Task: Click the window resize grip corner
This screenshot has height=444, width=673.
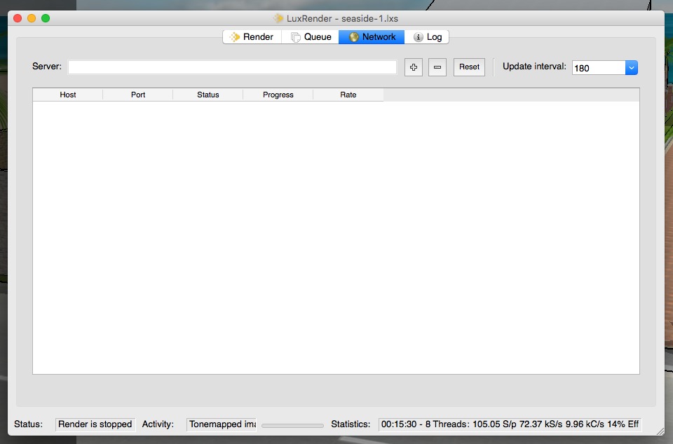Action: 660,431
